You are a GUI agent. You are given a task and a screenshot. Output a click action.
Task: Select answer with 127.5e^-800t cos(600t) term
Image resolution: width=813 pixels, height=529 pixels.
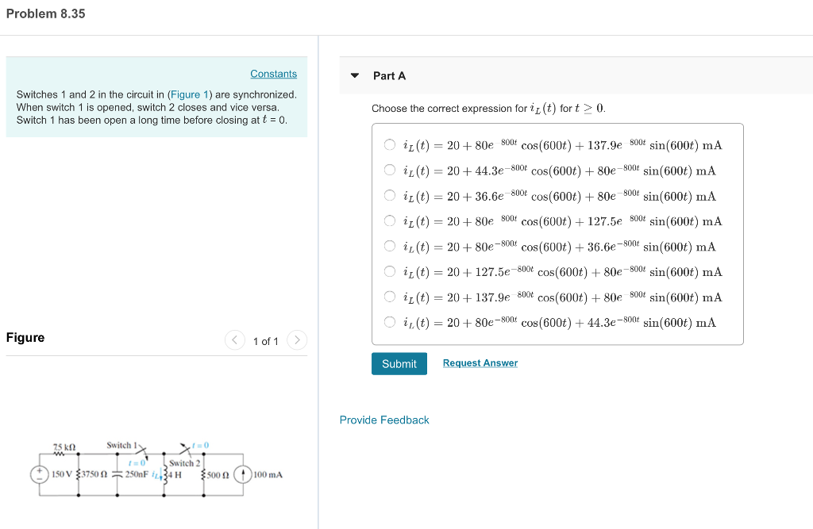390,271
